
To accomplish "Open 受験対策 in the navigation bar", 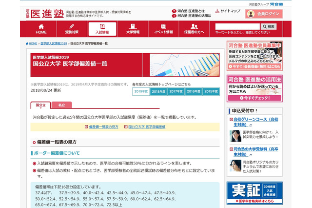I will tap(72, 29).
